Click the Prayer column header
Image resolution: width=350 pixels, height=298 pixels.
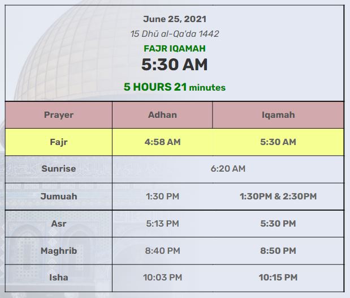[59, 115]
